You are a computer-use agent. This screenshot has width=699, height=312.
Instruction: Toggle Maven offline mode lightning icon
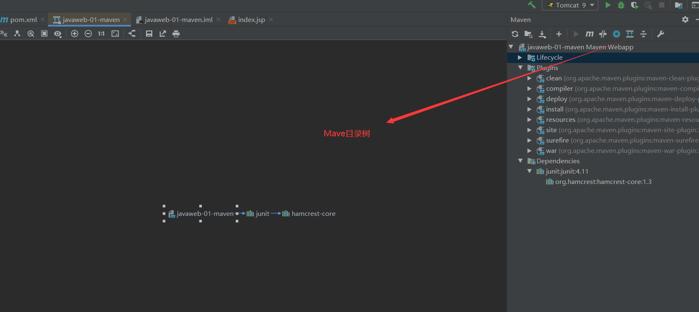pyautogui.click(x=617, y=34)
